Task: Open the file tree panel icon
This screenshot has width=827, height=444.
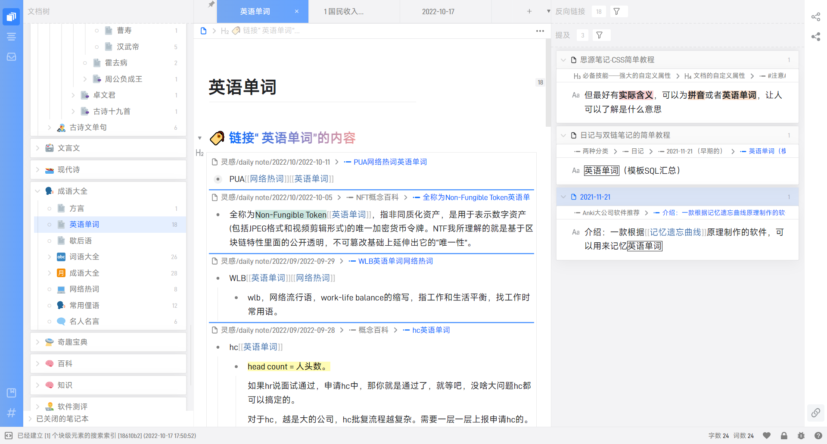Action: [12, 17]
